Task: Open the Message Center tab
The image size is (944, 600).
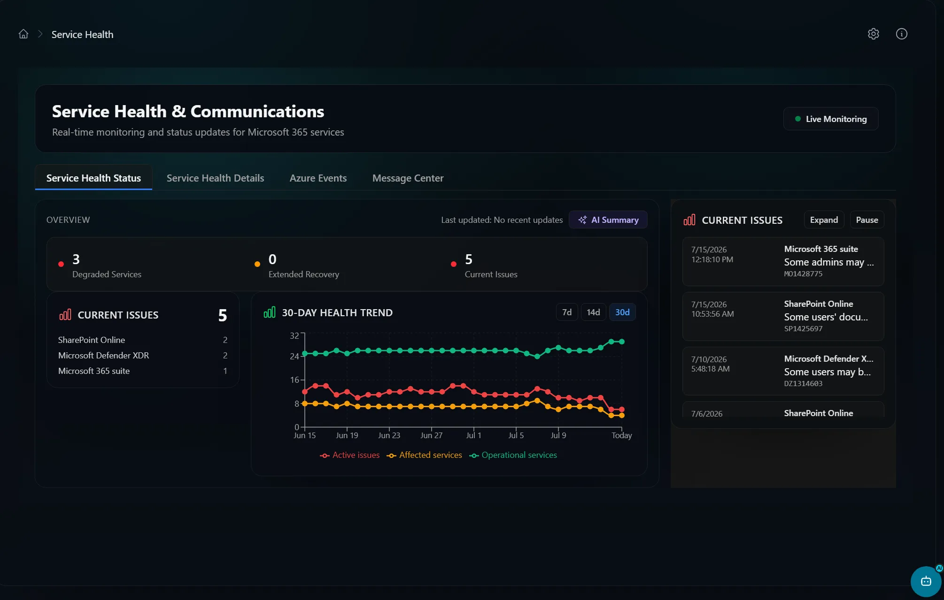Action: (408, 178)
